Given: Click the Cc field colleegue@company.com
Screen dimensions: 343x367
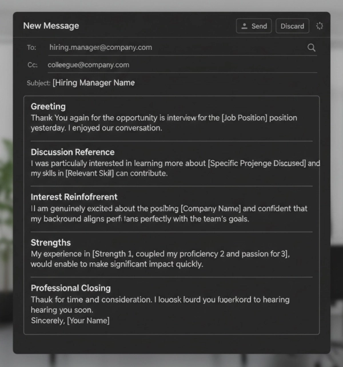Looking at the screenshot, I should [88, 65].
